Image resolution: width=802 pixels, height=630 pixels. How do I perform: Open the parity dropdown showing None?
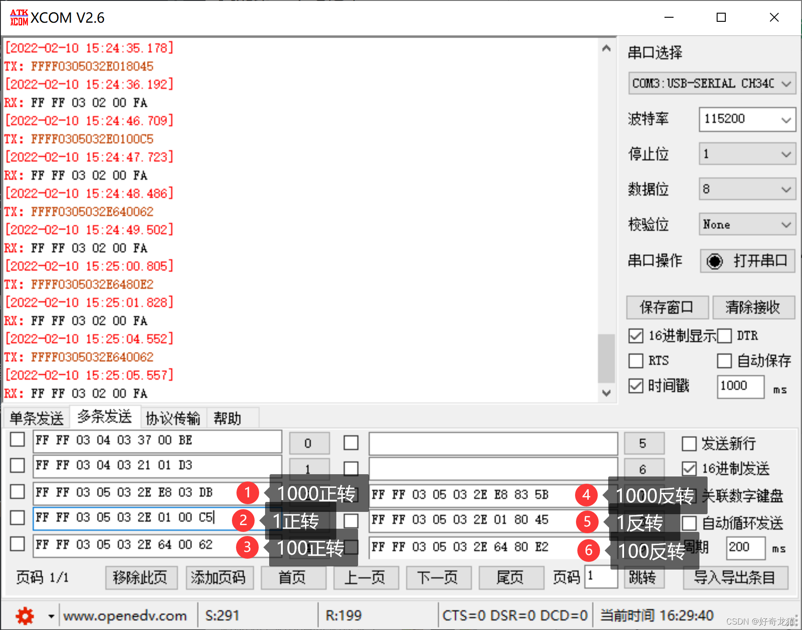(x=747, y=224)
